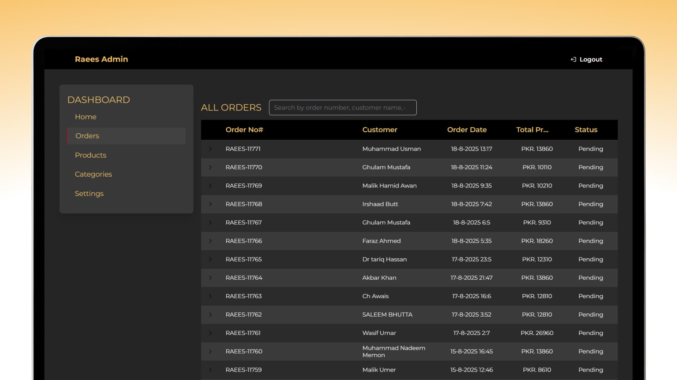Viewport: 677px width, 380px height.
Task: Sort by the Order Date column header
Action: point(467,130)
